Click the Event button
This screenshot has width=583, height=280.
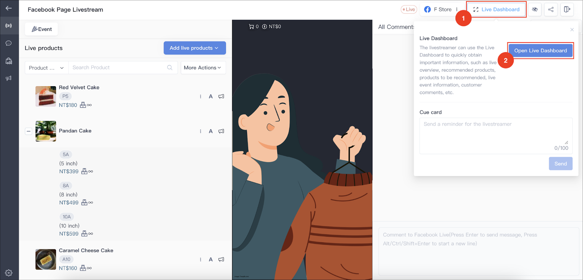pos(42,29)
